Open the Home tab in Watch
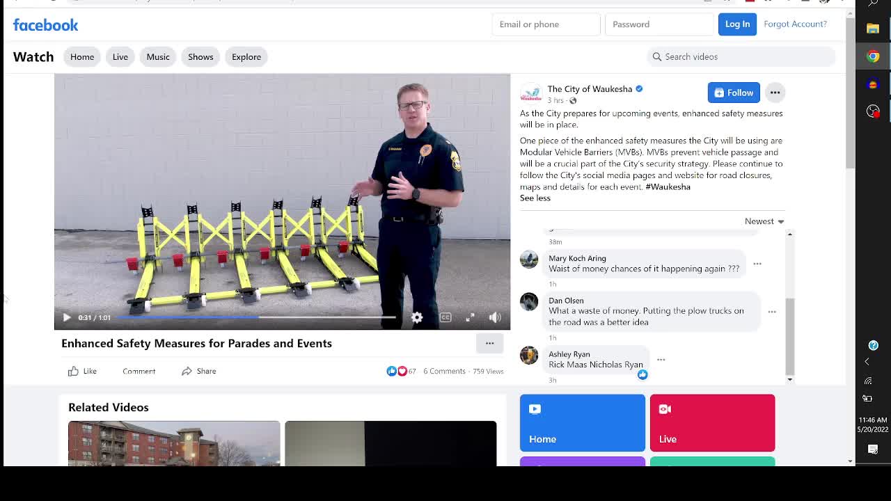891x501 pixels. point(82,57)
